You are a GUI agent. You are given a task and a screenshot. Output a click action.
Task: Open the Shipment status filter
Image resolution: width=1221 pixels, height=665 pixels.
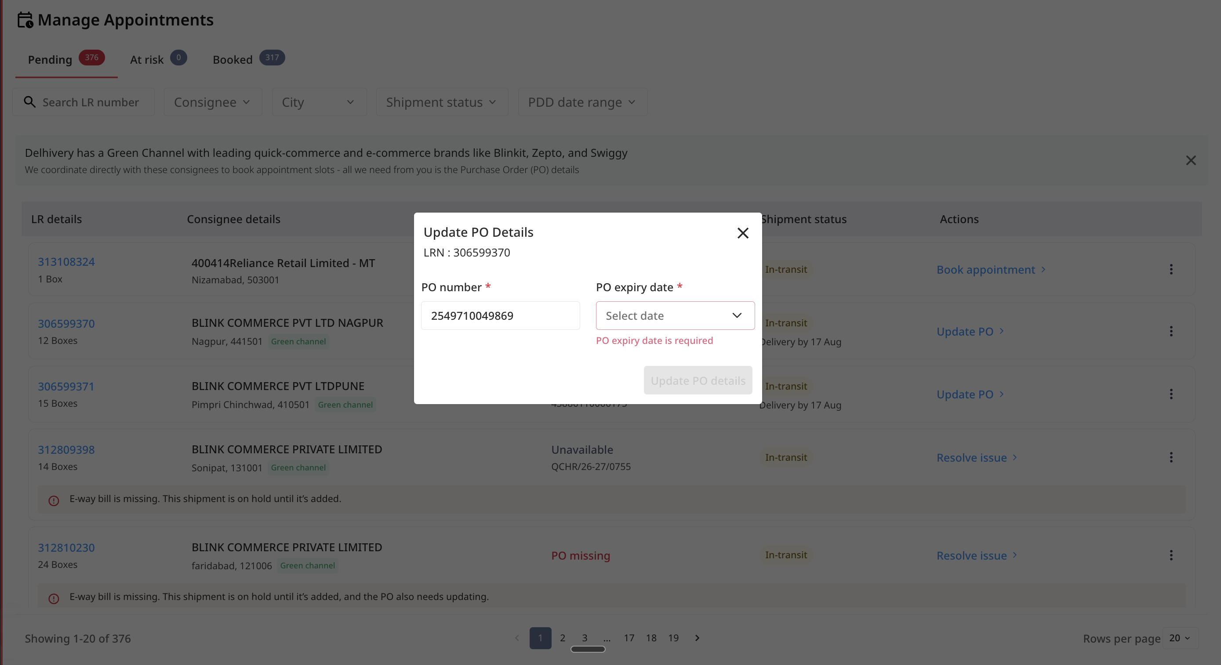click(442, 102)
